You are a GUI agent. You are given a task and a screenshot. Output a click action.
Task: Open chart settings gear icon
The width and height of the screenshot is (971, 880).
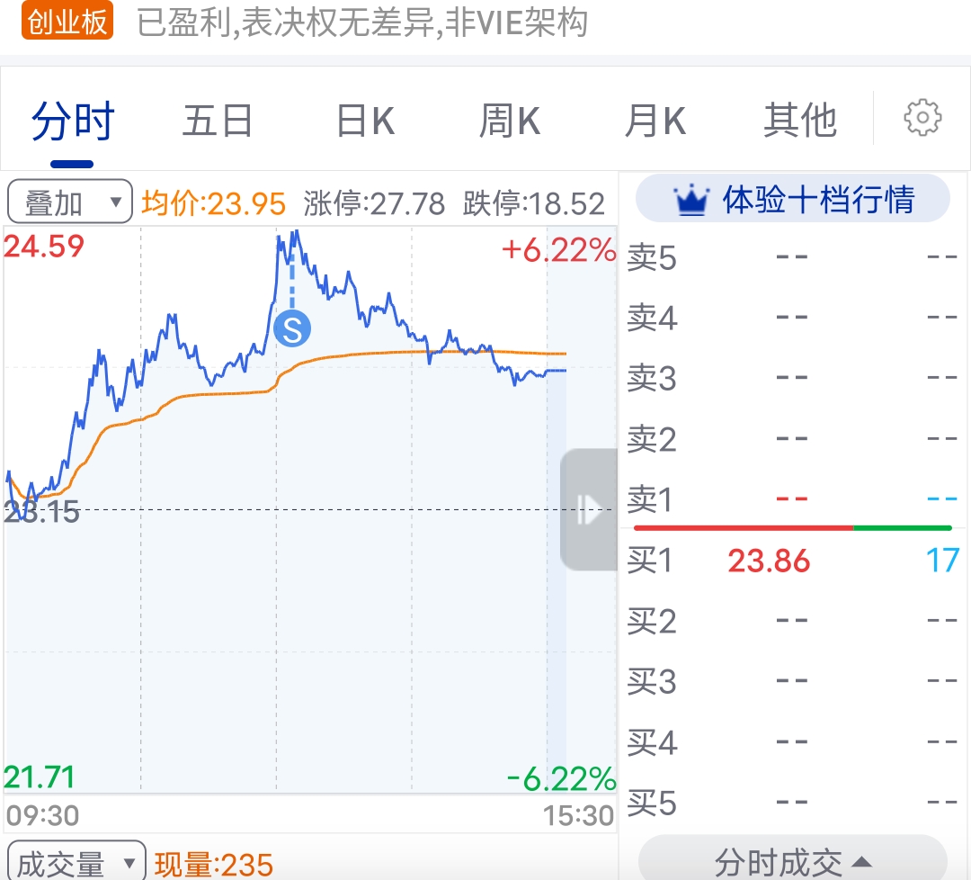tap(922, 117)
